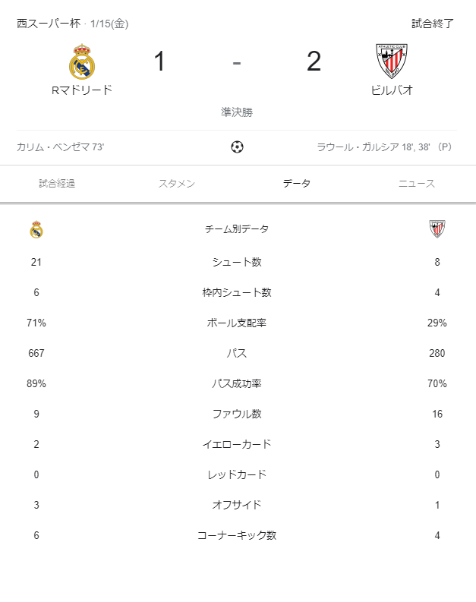The width and height of the screenshot is (476, 602).
Task: Click scorer ラウール・ガルシア 18', 38'
Action: (x=383, y=147)
